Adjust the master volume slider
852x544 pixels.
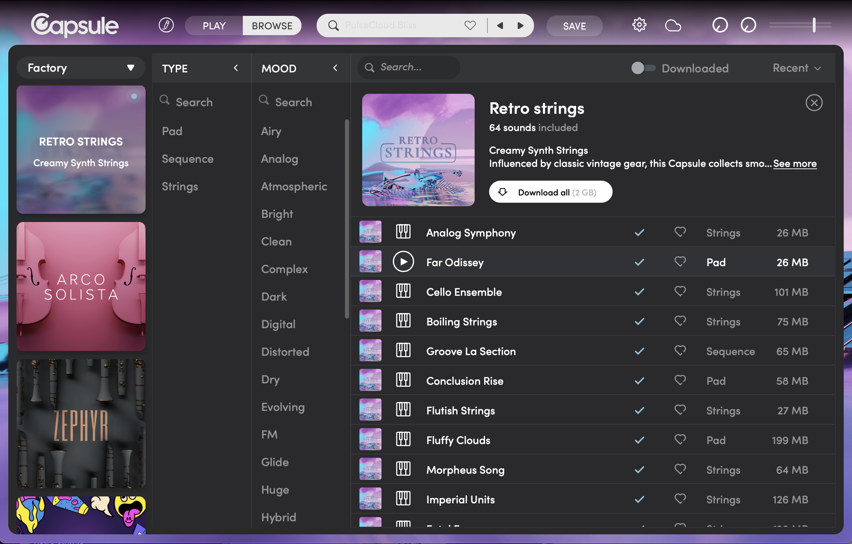coord(814,26)
